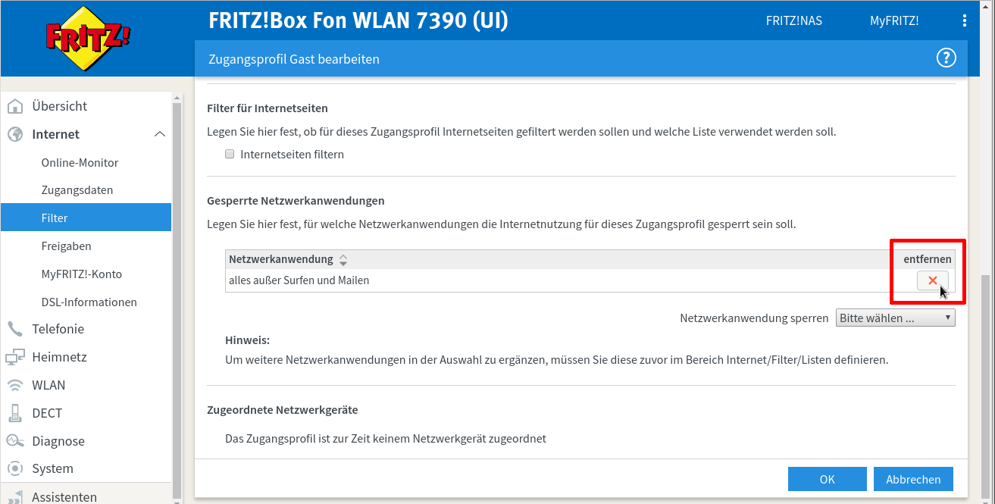Click the Telefonie phone icon
Screen dimensions: 995x504
[15, 329]
